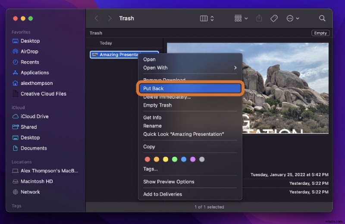This screenshot has height=224, width=345.
Task: Click the forward navigation arrow
Action: point(110,18)
